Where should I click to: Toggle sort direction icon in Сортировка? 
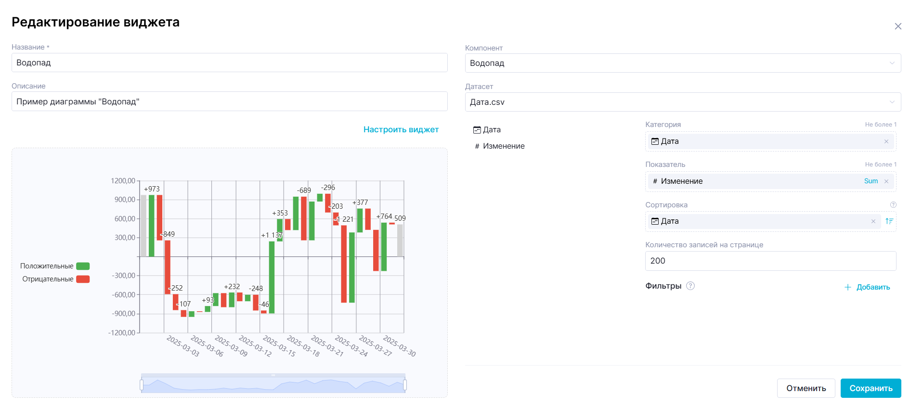click(x=889, y=221)
